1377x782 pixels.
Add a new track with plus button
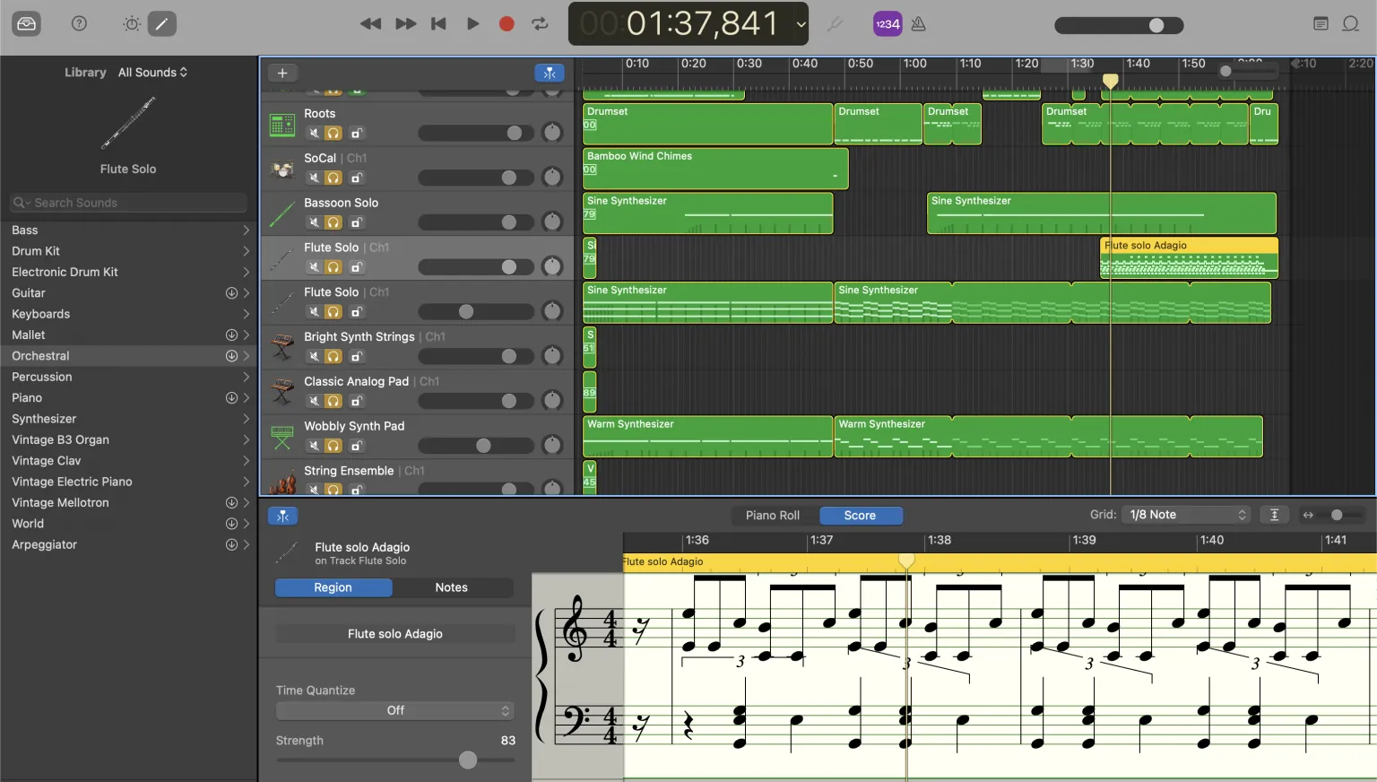coord(282,73)
